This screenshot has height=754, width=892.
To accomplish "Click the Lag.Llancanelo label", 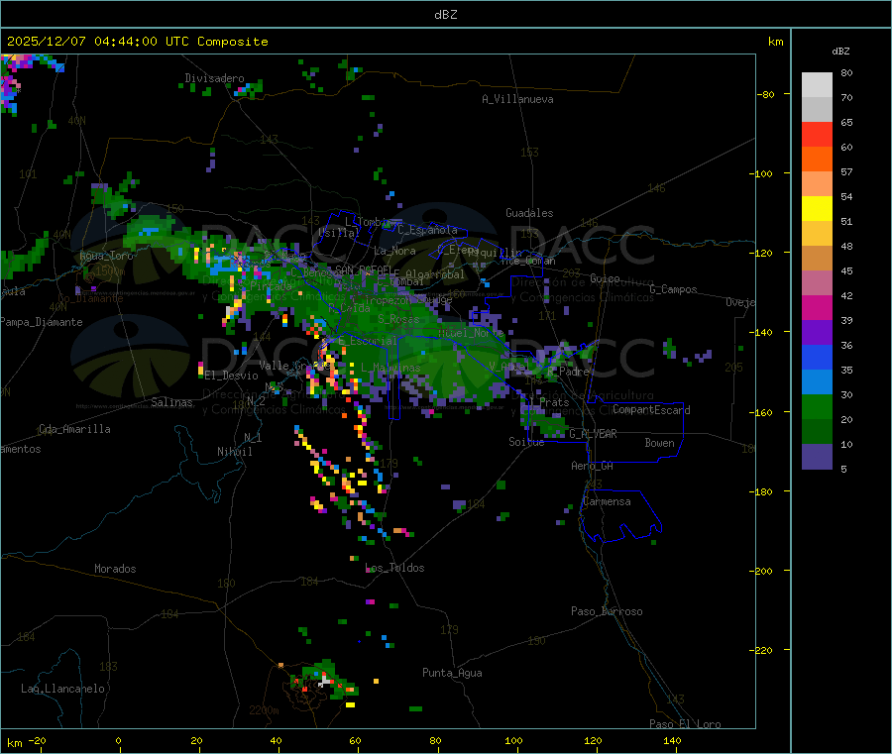I will (x=63, y=689).
